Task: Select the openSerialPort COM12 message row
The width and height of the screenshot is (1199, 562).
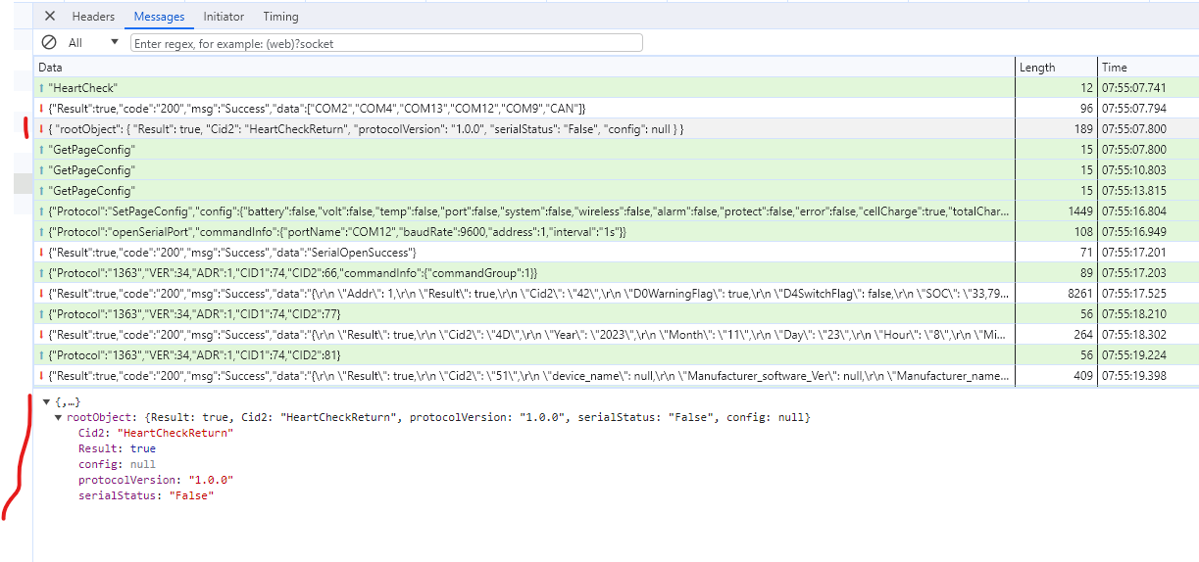Action: pos(617,232)
